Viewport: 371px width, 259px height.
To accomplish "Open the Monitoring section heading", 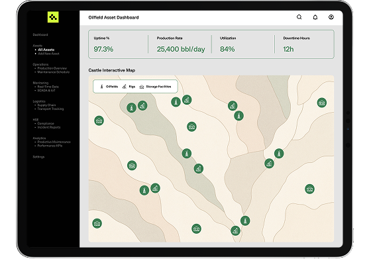I will tap(40, 83).
